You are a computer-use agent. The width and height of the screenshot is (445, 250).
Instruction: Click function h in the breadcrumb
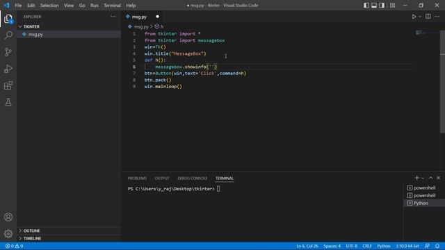coord(159,26)
